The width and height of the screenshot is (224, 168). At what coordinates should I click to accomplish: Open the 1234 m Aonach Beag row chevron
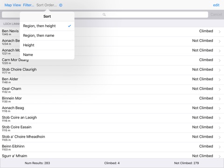(x=219, y=42)
